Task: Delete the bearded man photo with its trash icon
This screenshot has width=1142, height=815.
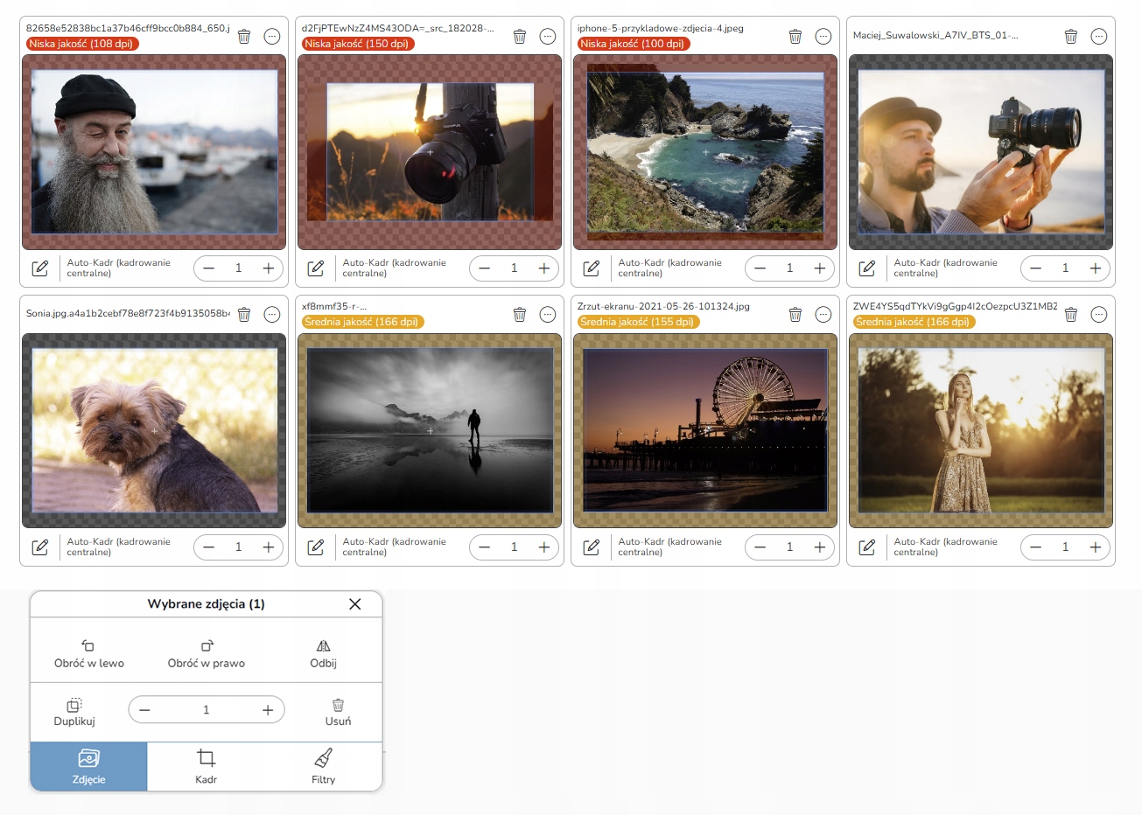Action: (x=244, y=36)
